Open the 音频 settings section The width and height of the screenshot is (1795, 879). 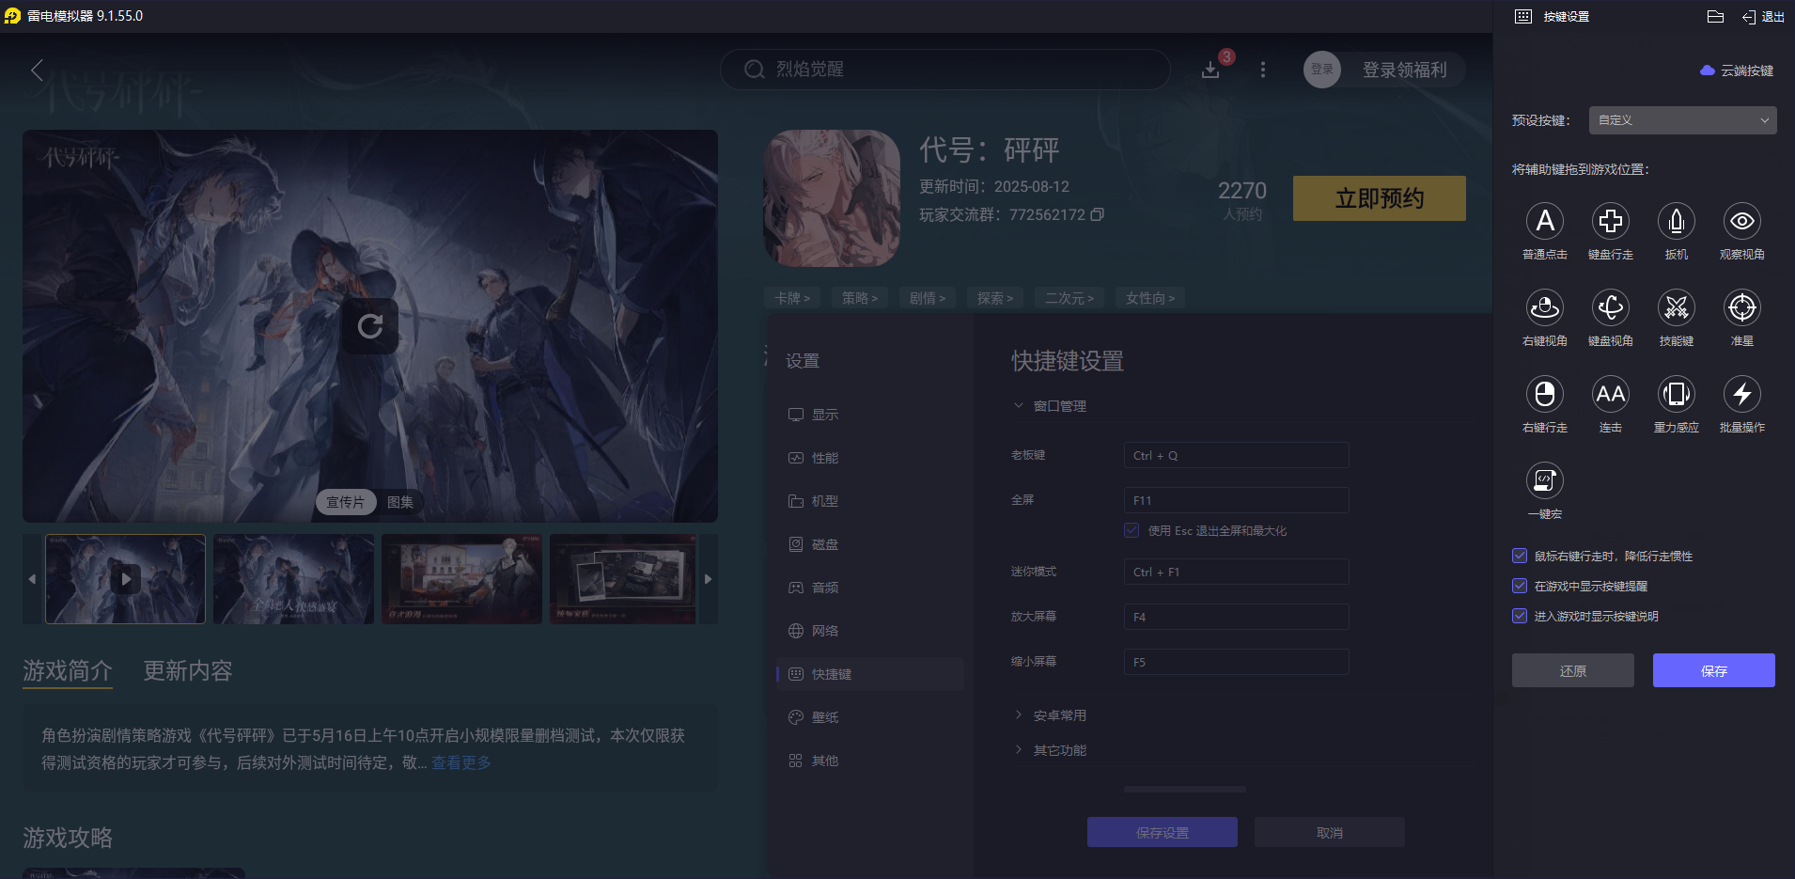click(x=824, y=587)
